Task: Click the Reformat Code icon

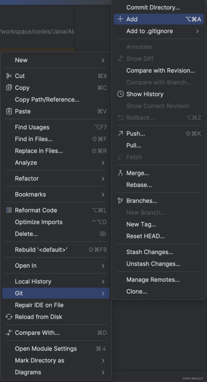Action: [9, 210]
